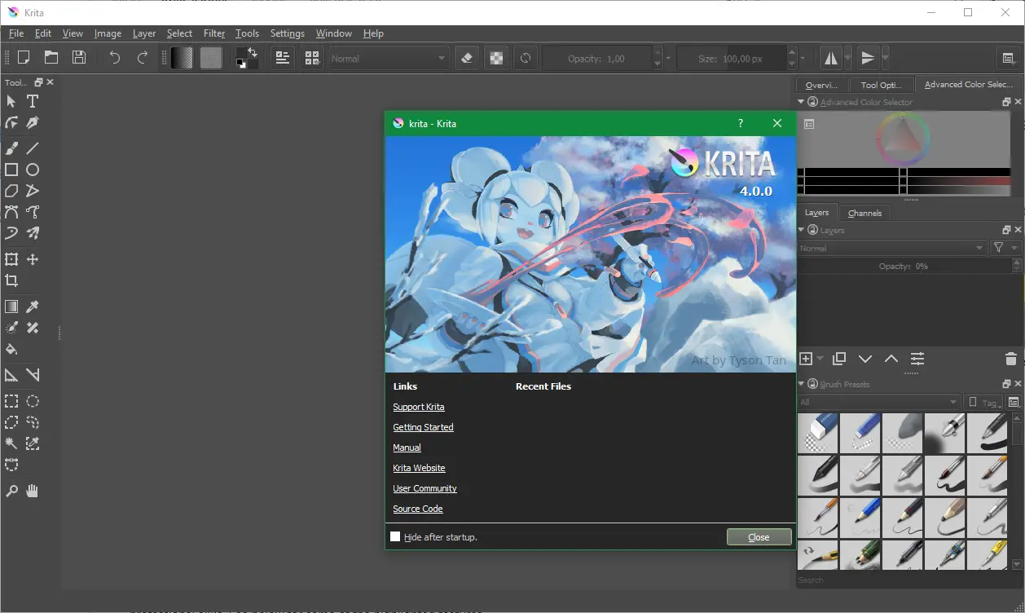Click the Save document icon
Screen dimensions: 1025x613
pos(79,58)
